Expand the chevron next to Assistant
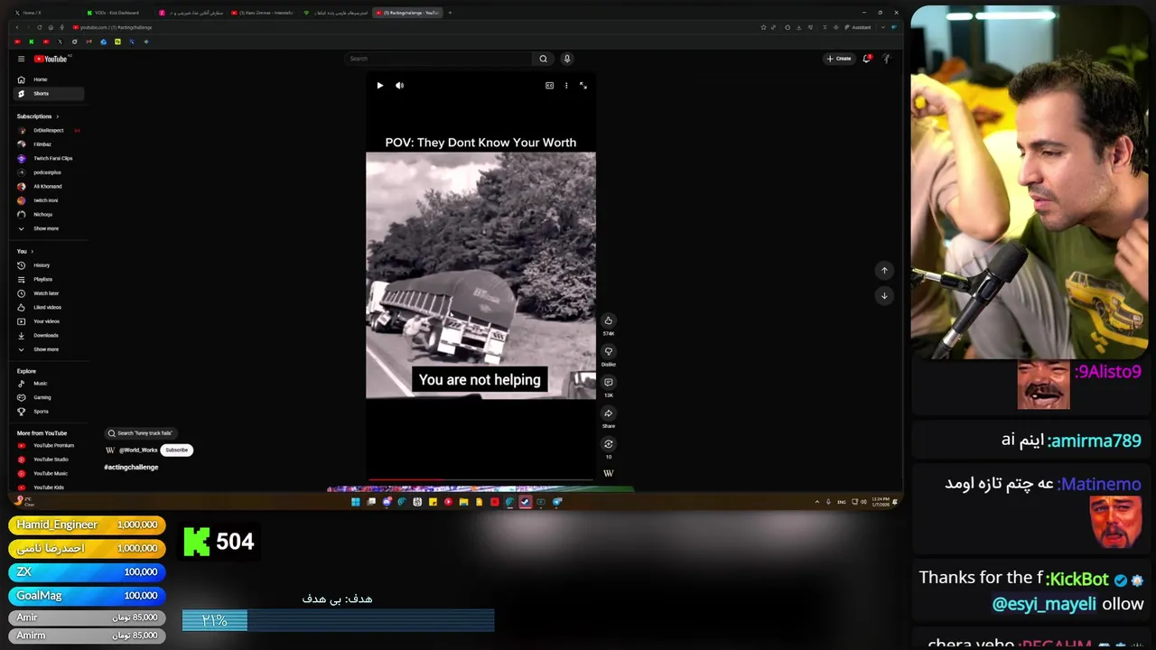1156x650 pixels. (x=881, y=27)
